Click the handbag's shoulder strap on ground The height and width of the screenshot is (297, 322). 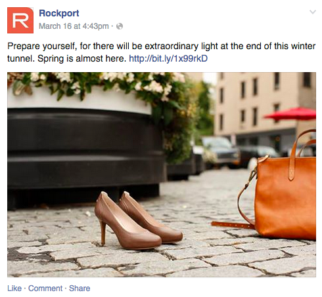click(233, 225)
